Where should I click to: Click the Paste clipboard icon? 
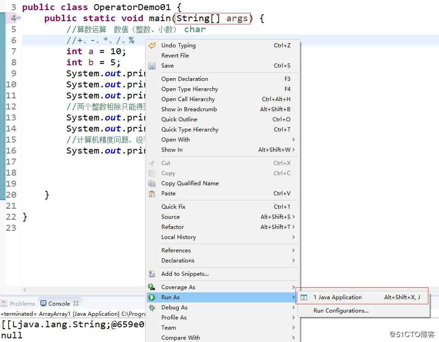[x=152, y=194]
